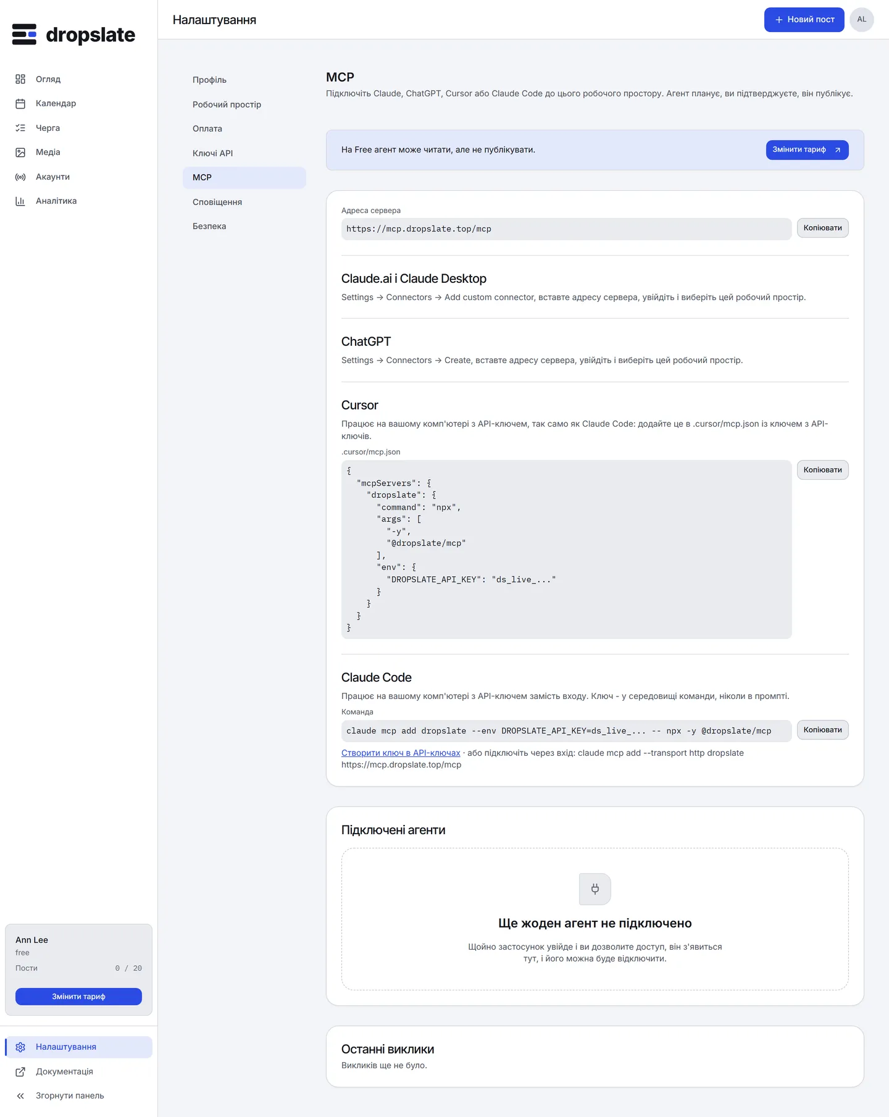The height and width of the screenshot is (1117, 889).
Task: Navigate to Огляд in sidebar
Action: pos(78,79)
